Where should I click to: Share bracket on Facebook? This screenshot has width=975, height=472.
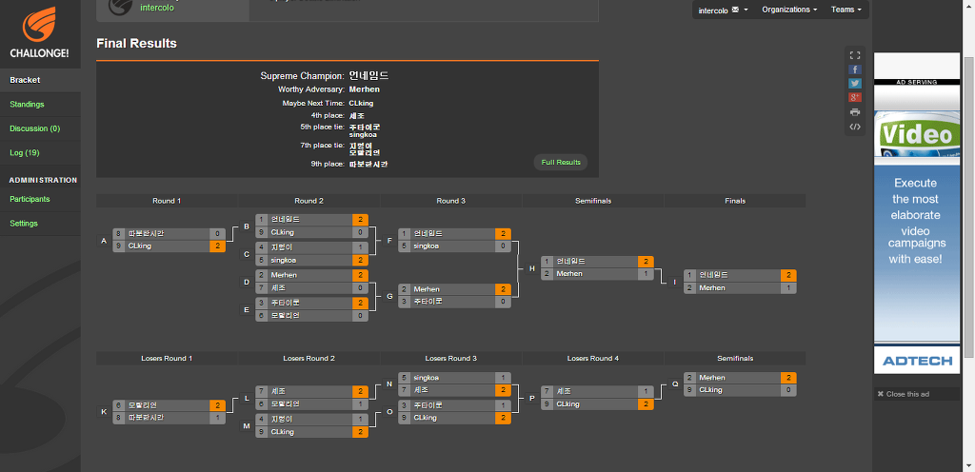tap(855, 69)
